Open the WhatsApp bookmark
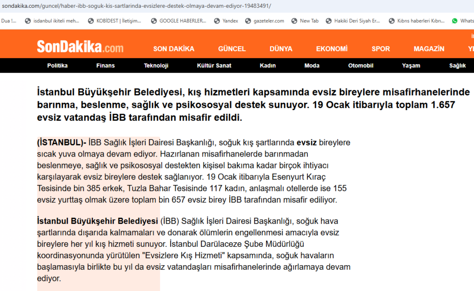474x291 pixels. (463, 21)
